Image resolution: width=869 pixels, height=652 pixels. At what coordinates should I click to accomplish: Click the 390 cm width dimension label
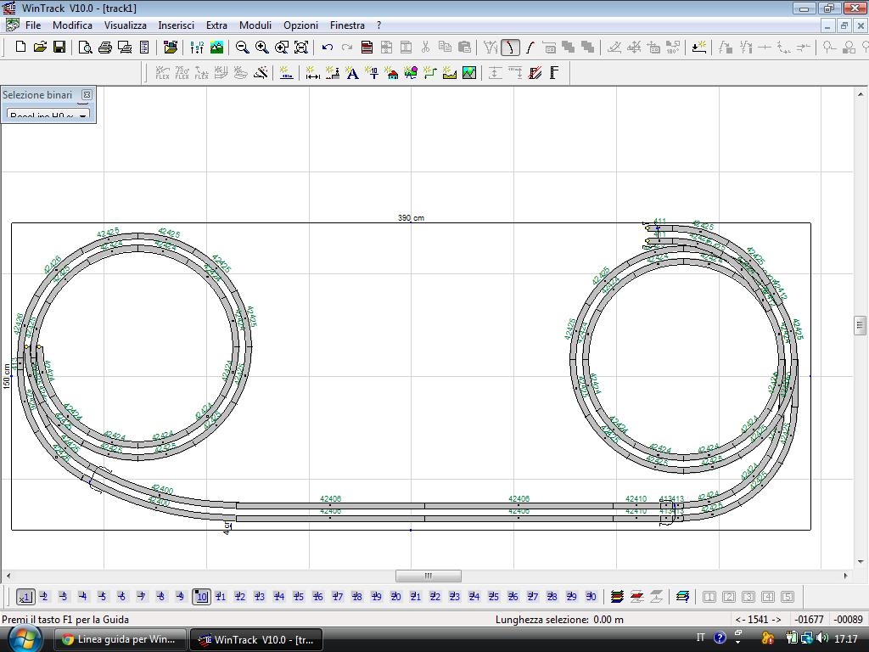411,218
